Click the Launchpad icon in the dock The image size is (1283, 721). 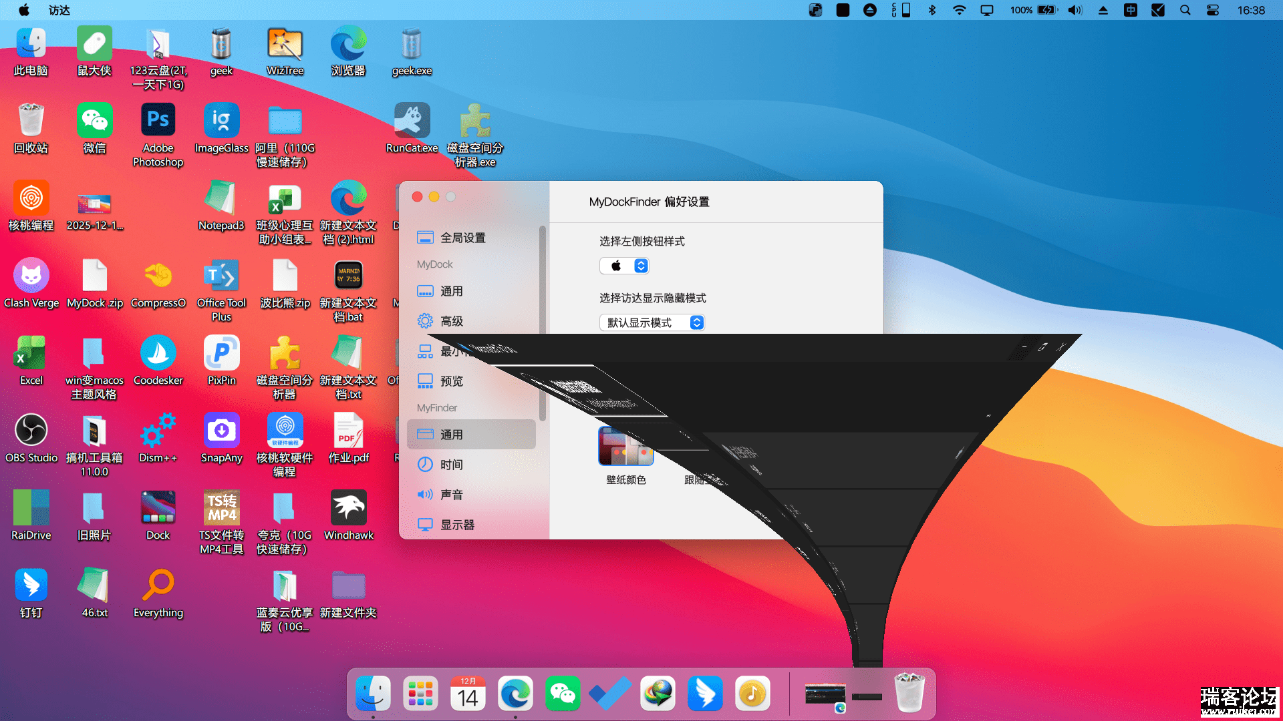pyautogui.click(x=420, y=694)
